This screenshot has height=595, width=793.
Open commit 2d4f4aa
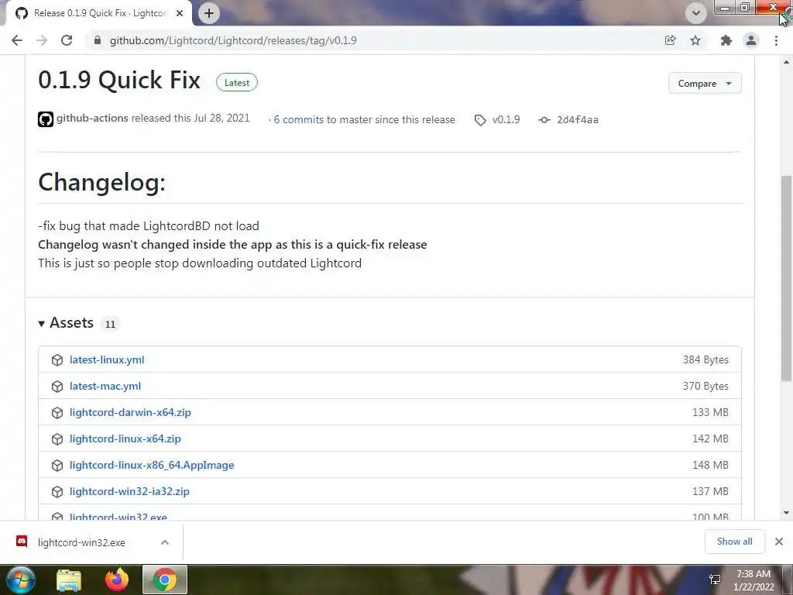click(x=578, y=120)
